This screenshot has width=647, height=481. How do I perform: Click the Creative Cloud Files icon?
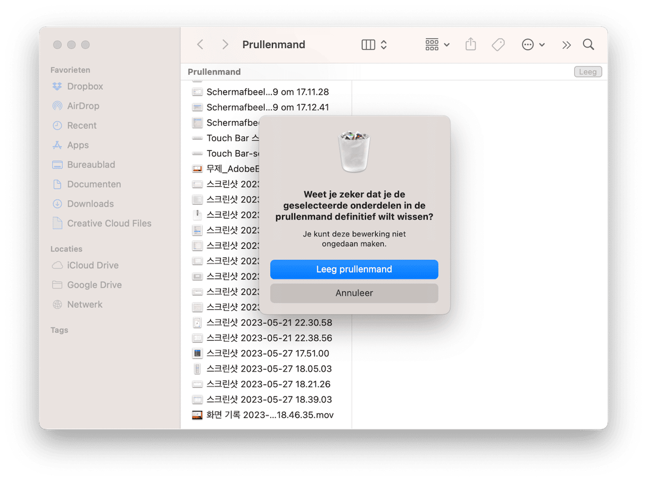pos(57,224)
